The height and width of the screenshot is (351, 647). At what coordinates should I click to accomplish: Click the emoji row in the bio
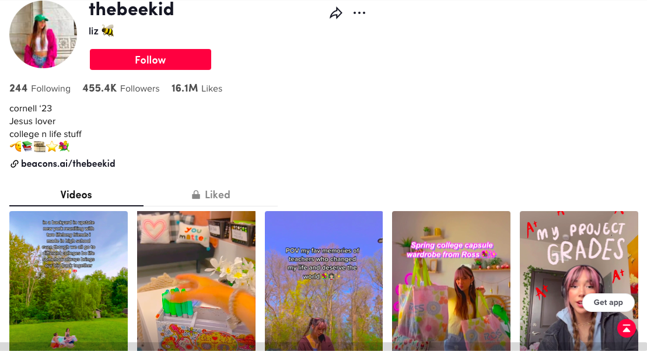pos(40,146)
